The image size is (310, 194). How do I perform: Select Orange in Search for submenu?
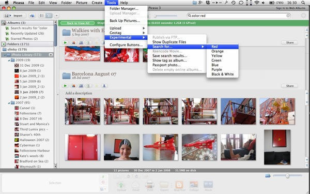pyautogui.click(x=222, y=51)
